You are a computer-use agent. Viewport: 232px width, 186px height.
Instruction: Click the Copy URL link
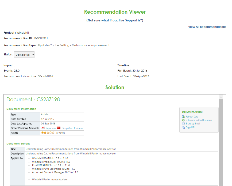tap(190, 127)
